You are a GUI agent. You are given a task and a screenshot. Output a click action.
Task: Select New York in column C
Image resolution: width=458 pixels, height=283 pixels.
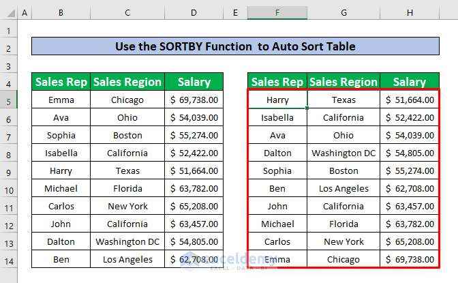127,206
